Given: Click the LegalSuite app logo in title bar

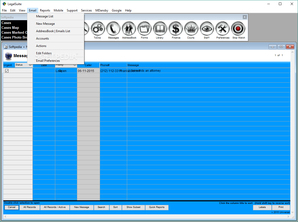Looking at the screenshot, I should coord(4,4).
